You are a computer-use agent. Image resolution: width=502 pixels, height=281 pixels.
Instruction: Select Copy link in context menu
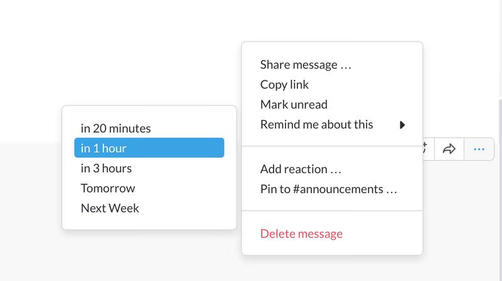284,85
